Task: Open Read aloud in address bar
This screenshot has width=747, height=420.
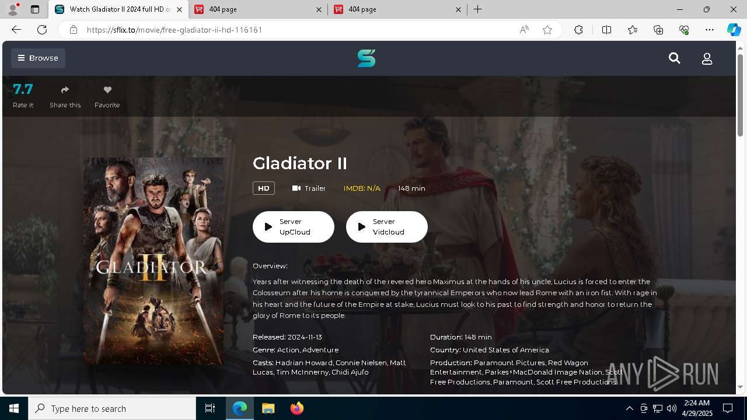Action: click(524, 30)
